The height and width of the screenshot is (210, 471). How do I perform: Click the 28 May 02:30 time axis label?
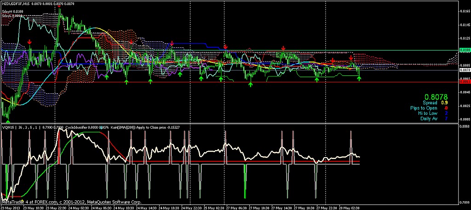[x=350, y=208]
